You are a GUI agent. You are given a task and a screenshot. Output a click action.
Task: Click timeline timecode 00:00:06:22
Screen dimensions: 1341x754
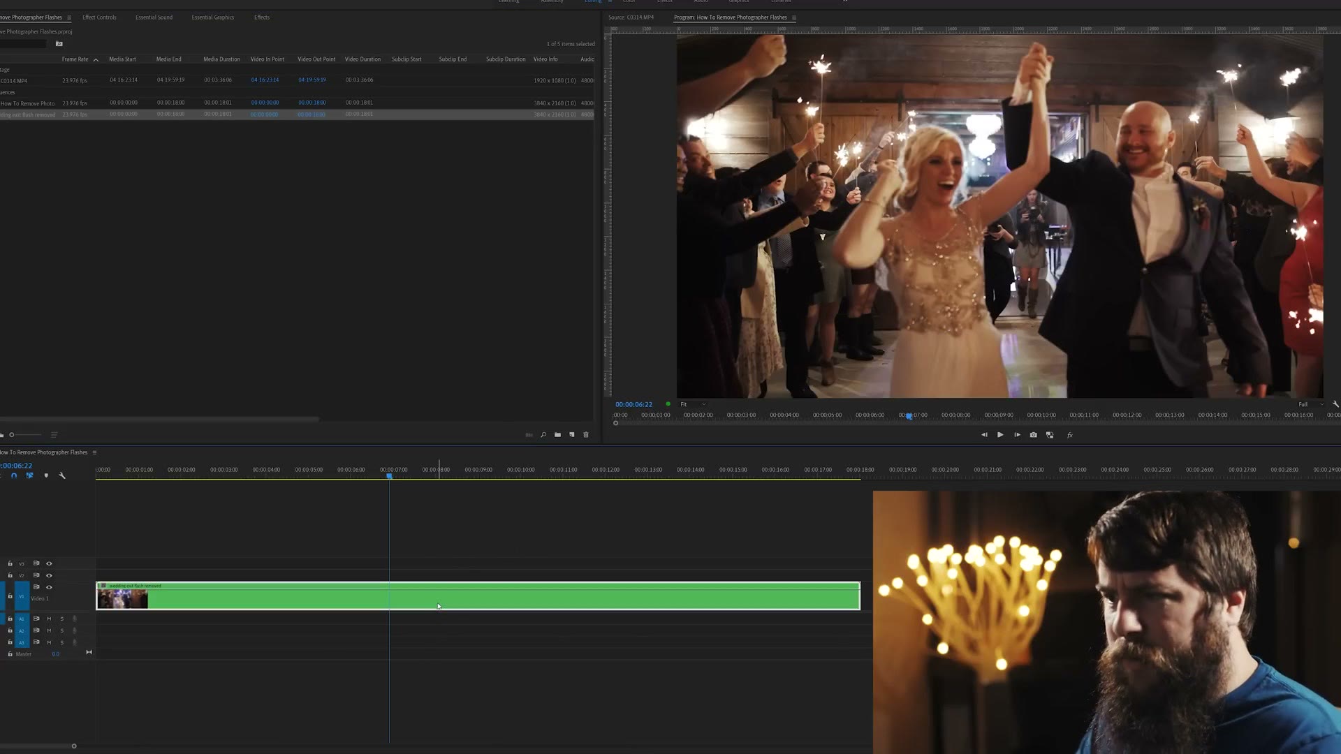[x=17, y=466]
